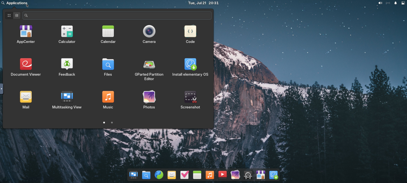Focus the applications search field
The height and width of the screenshot is (183, 407).
117,15
